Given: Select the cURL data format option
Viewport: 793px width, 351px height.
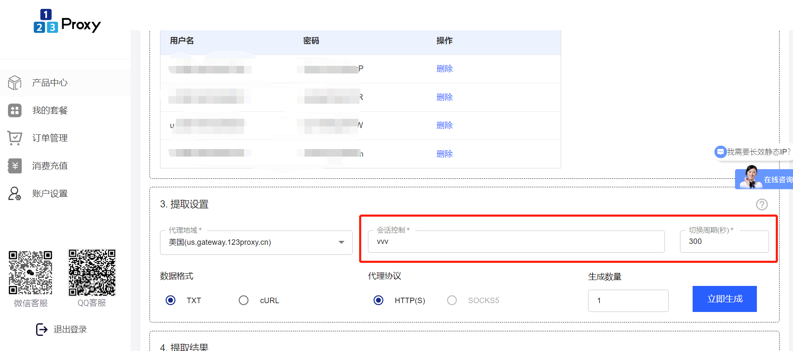Looking at the screenshot, I should point(244,300).
